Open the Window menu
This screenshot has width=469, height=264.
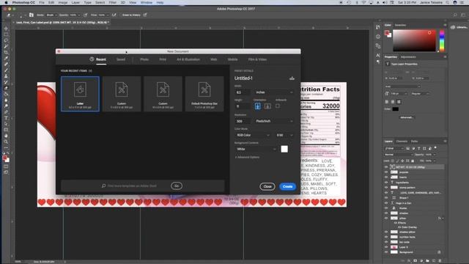[147, 2]
